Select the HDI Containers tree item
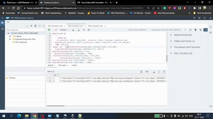 [21, 42]
